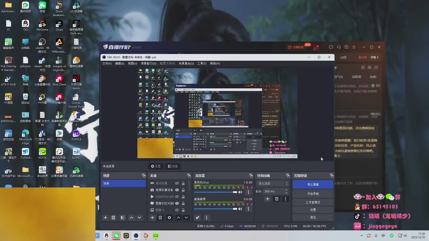Open source 设置 button above panels
Screen dimensions: 429x241
pos(156,166)
